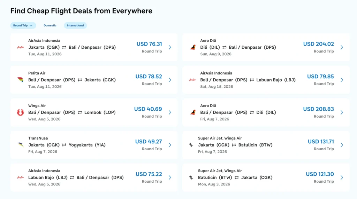Click Aero Dili logo on Dili–Bali deal
The height and width of the screenshot is (199, 357).
193,47
